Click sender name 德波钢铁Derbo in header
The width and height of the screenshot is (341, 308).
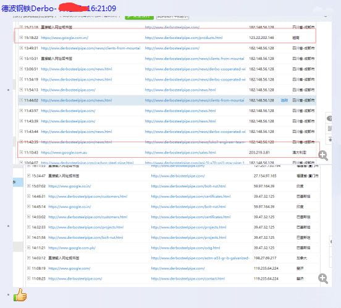pos(27,9)
